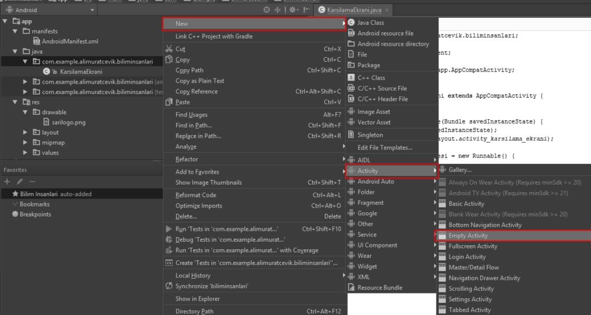591x315 pixels.
Task: Click the Image Asset android icon
Action: tap(351, 111)
